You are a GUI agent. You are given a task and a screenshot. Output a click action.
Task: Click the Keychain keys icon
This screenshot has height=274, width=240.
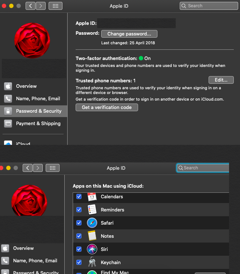[x=92, y=262]
